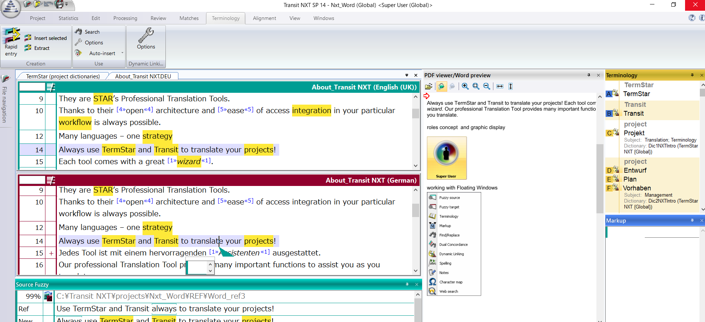
Task: Click the scroll down arrow in German pane
Action: 415,271
